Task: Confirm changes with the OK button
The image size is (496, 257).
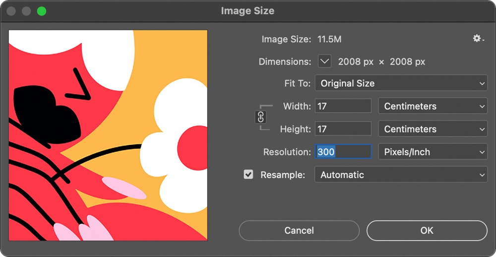Action: [427, 230]
